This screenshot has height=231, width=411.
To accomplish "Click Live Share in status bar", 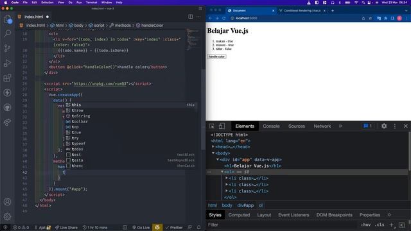I will tap(66, 228).
